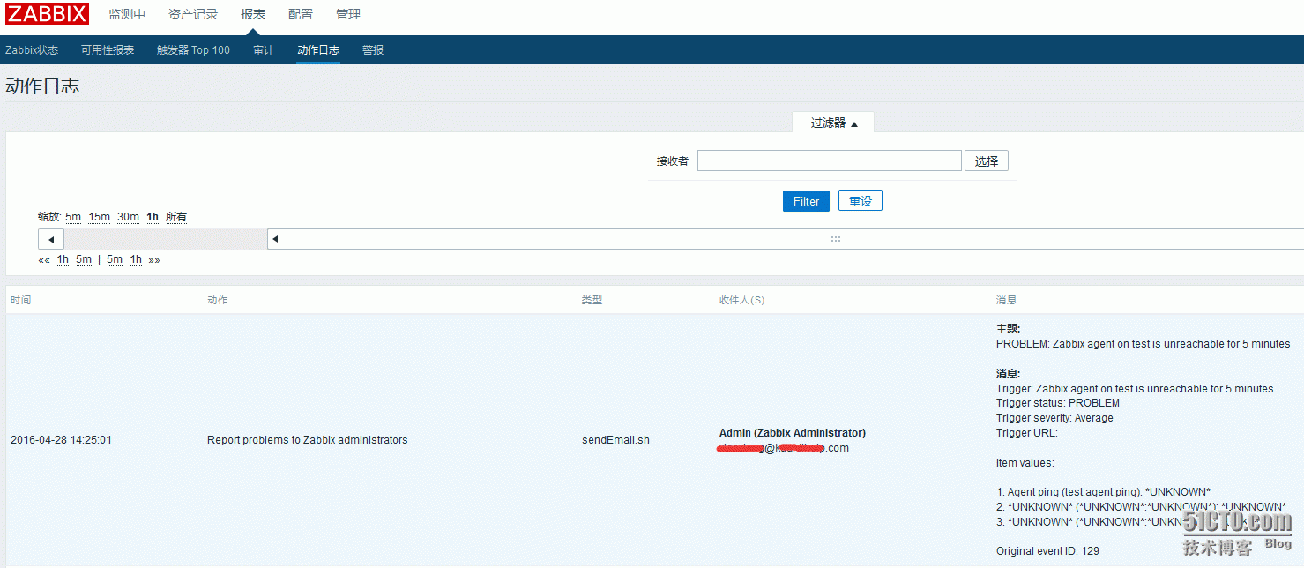Viewport: 1304px width, 568px height.
Task: Click the 消息 column header
Action: coord(1007,300)
